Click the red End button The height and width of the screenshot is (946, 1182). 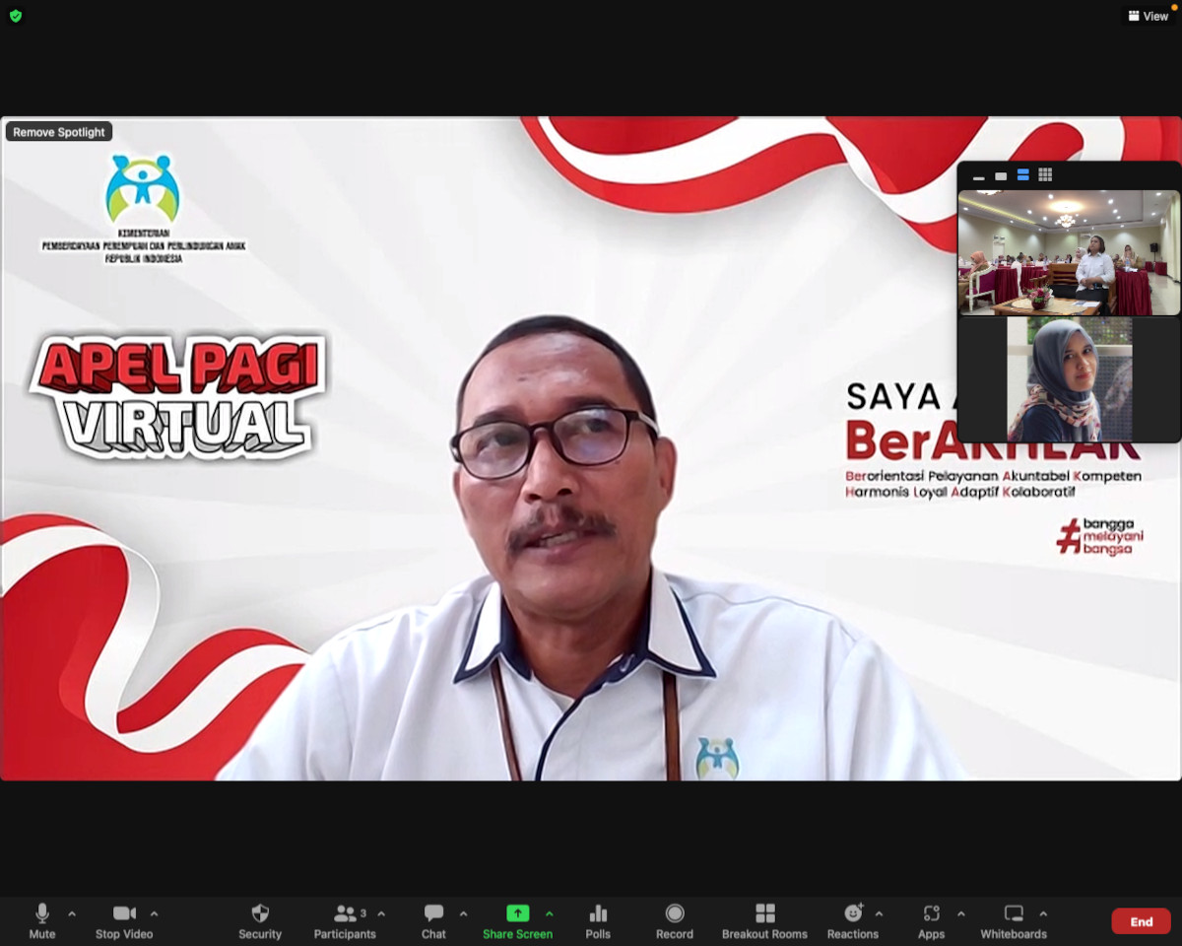pyautogui.click(x=1141, y=921)
